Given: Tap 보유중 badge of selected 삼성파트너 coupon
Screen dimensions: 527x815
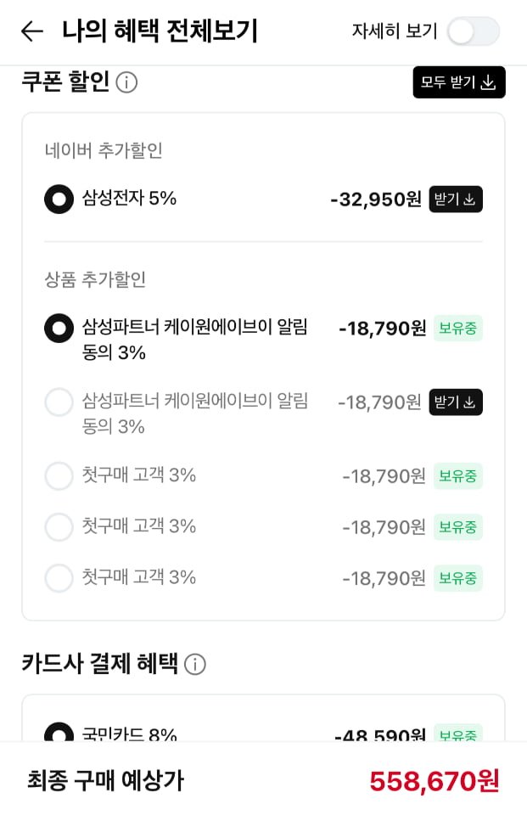Looking at the screenshot, I should [x=457, y=328].
